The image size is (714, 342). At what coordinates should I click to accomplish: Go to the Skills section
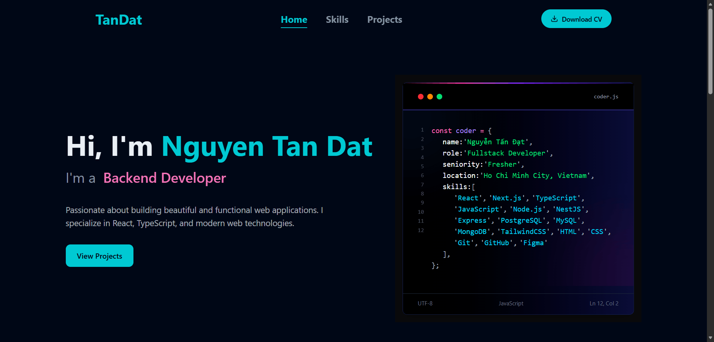(x=337, y=20)
